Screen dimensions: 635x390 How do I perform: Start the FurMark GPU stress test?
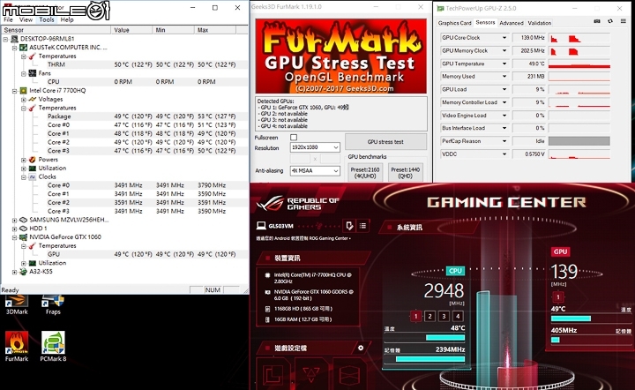click(x=385, y=142)
